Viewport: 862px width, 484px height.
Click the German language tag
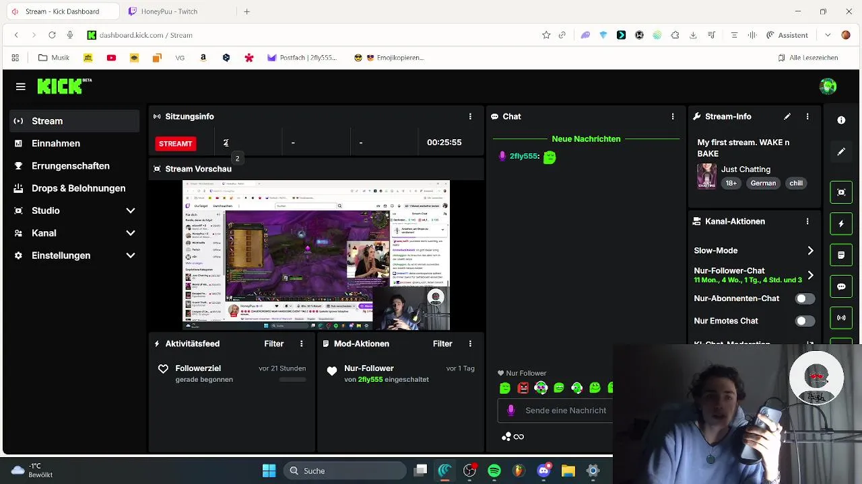tap(763, 183)
